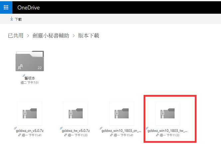Navigate to 劍靈小秘書輔助 breadcrumb
The height and width of the screenshot is (151, 221).
pos(51,36)
